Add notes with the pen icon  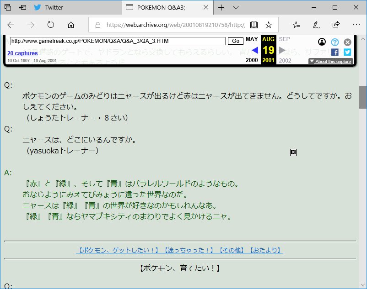tap(316, 25)
